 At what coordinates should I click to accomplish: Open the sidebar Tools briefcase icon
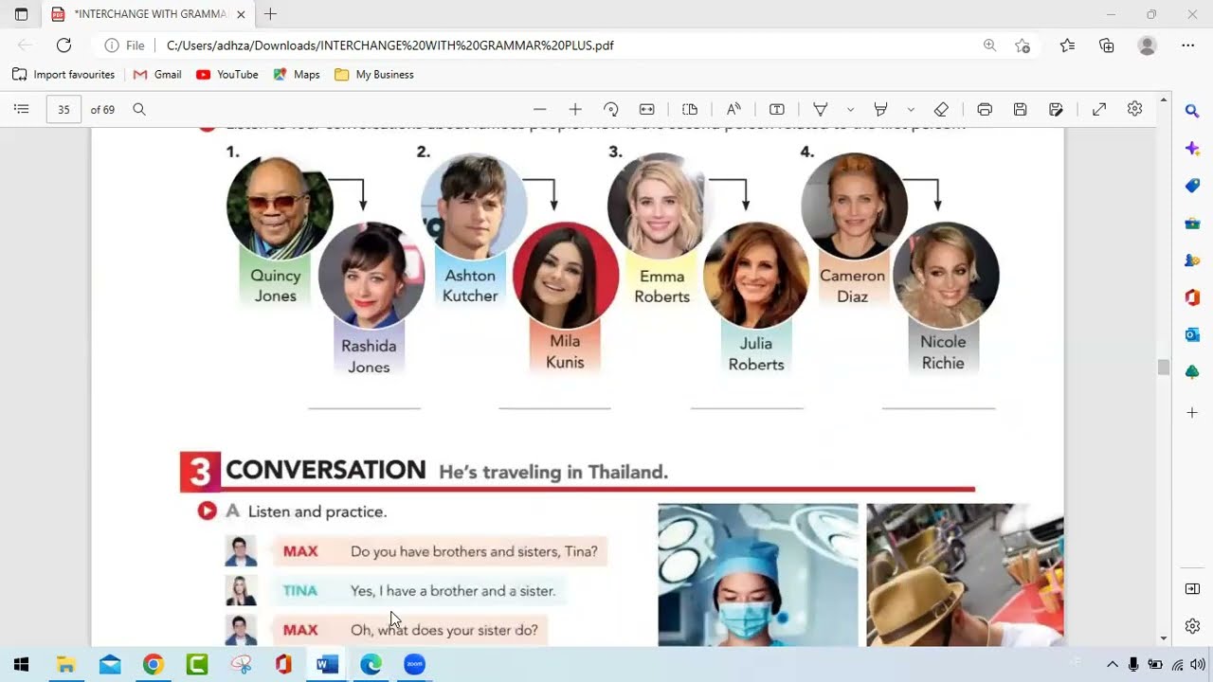click(1192, 224)
